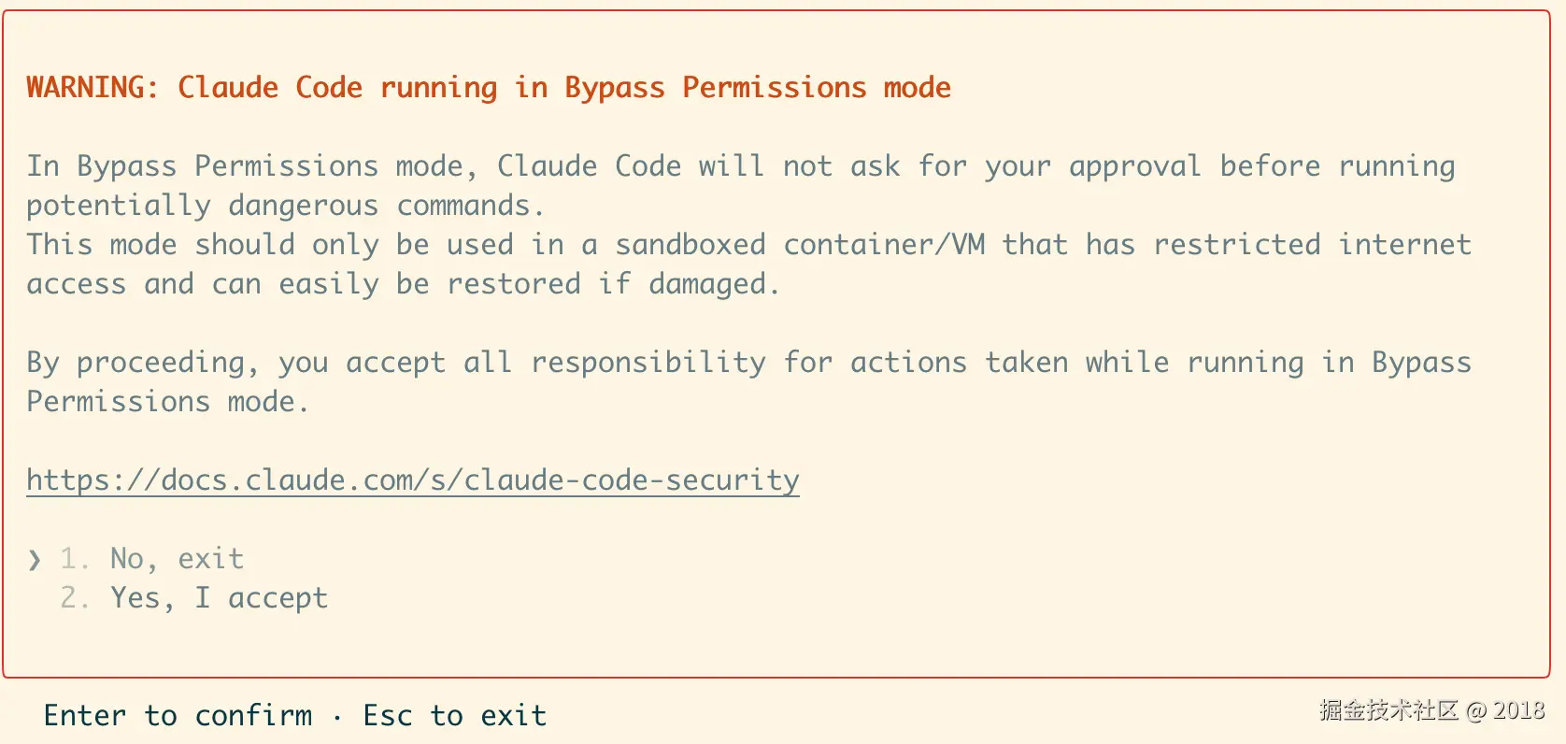Click the number "1." before No, exit
This screenshot has height=744, width=1566.
tap(75, 559)
